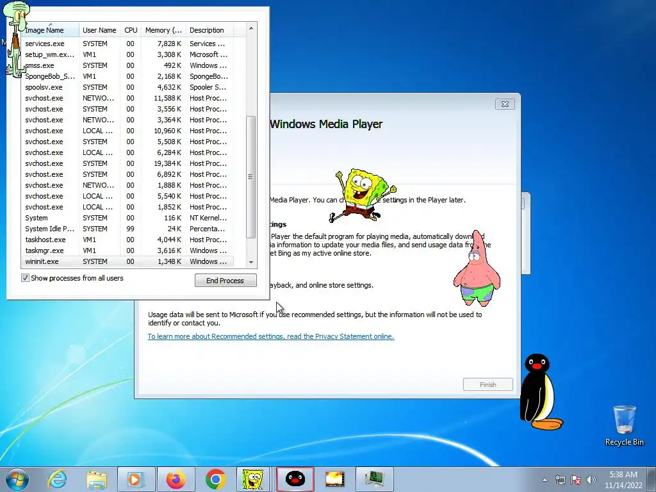The image size is (656, 492).
Task: Close the Windows Media Player setup dialog
Action: 505,104
